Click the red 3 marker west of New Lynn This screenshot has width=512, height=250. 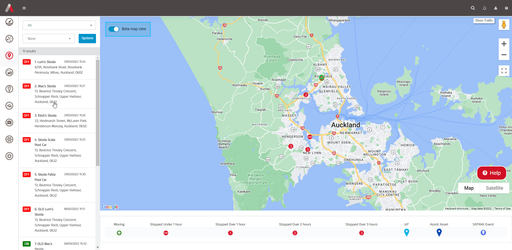click(x=291, y=146)
